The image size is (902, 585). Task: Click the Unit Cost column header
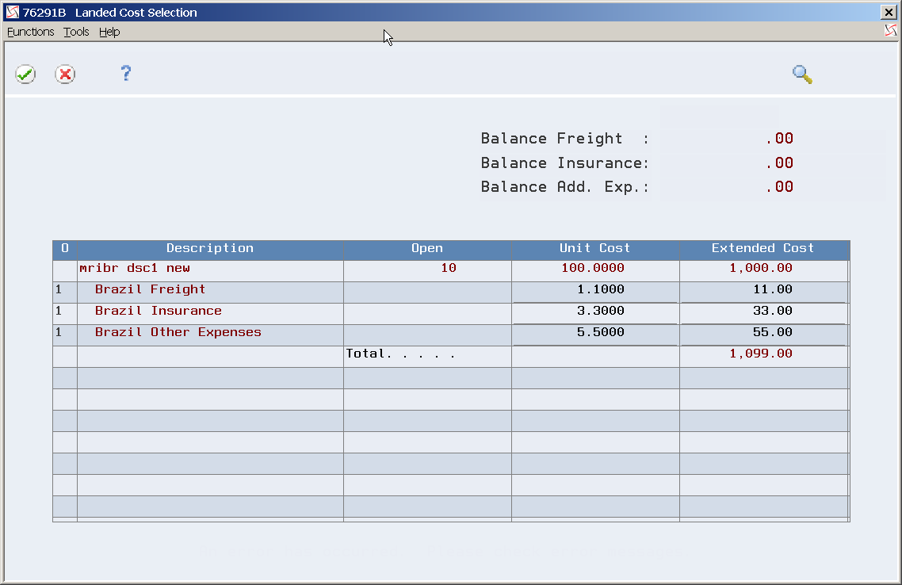click(x=594, y=248)
